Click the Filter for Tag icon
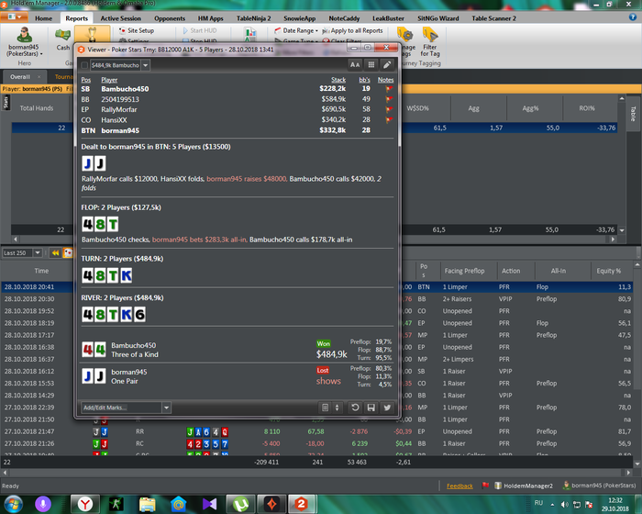Screen dimensions: 642x514 pos(430,42)
